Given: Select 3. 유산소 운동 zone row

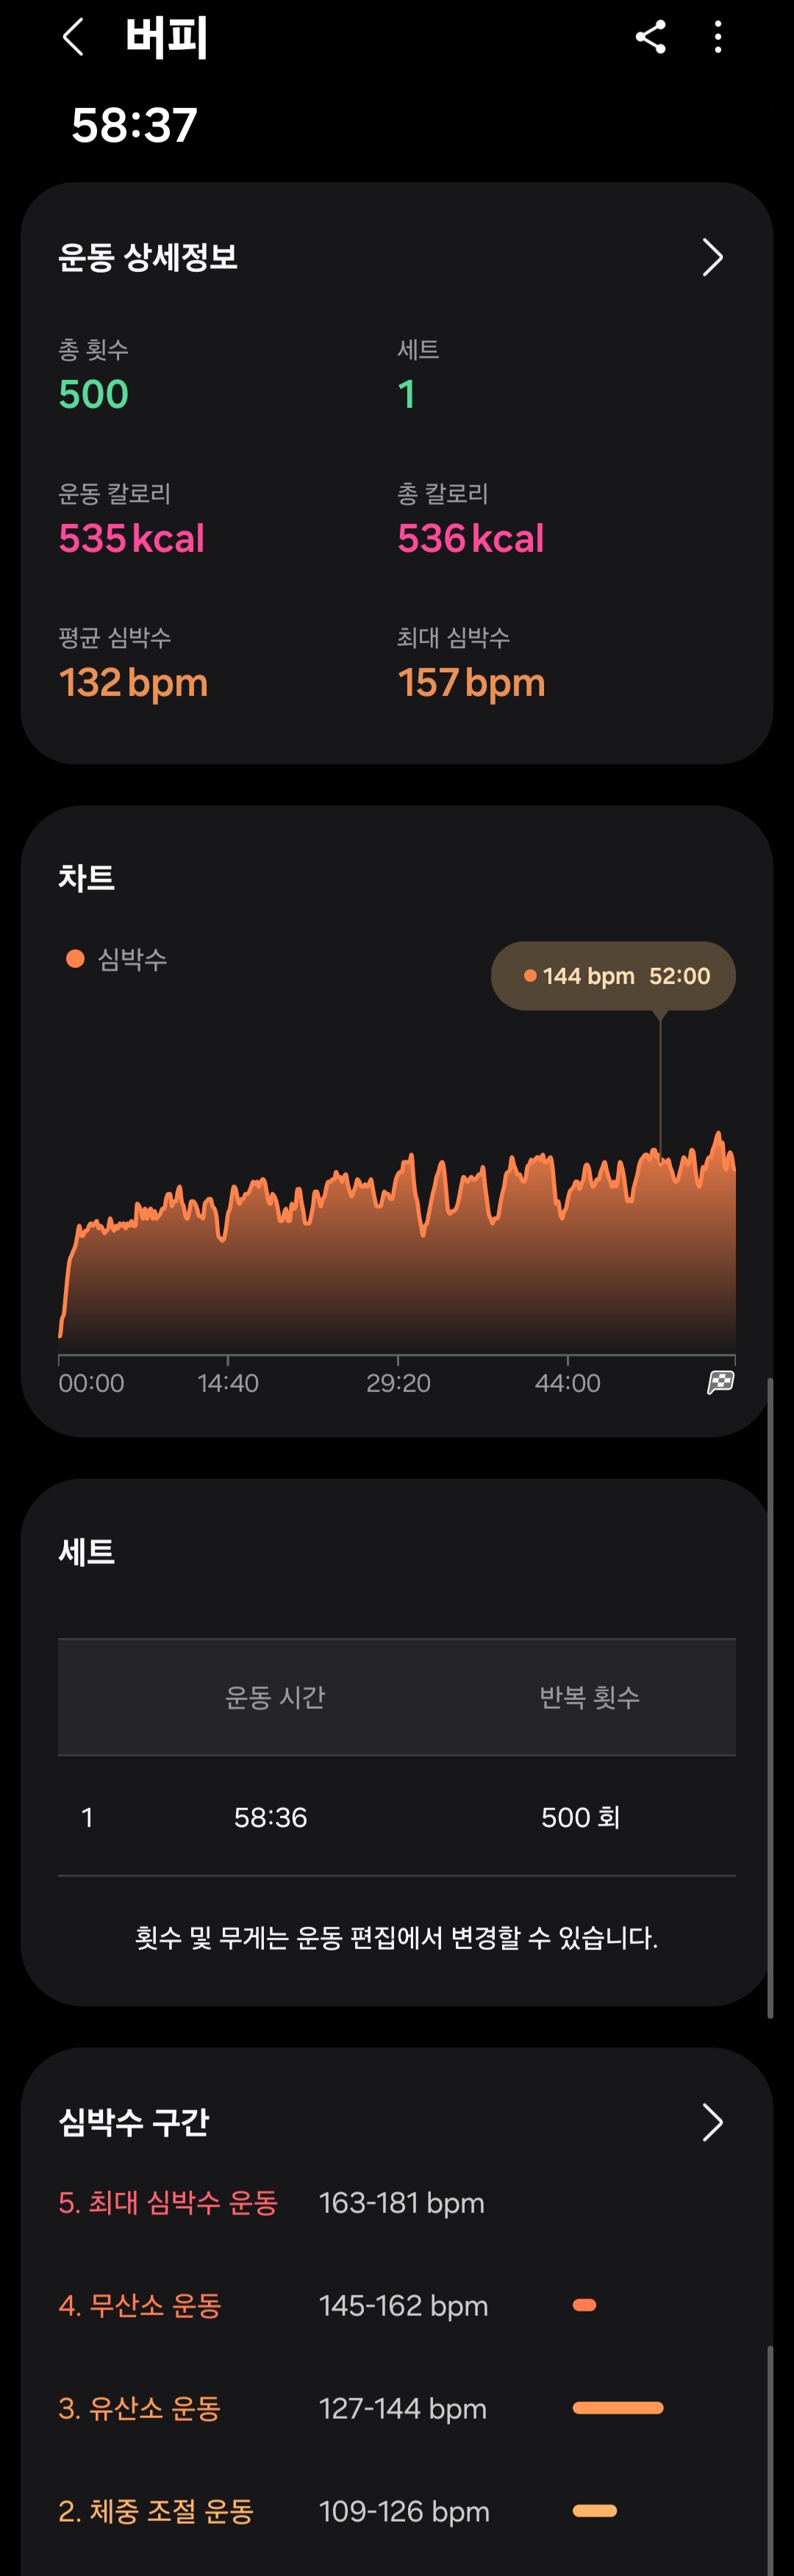Looking at the screenshot, I should [397, 2408].
